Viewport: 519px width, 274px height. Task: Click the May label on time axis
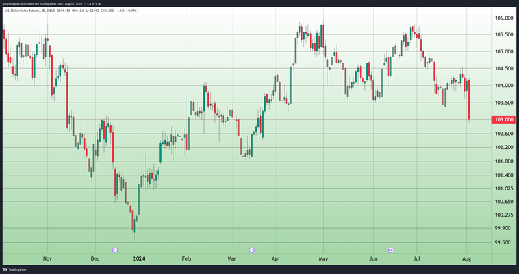point(323,258)
